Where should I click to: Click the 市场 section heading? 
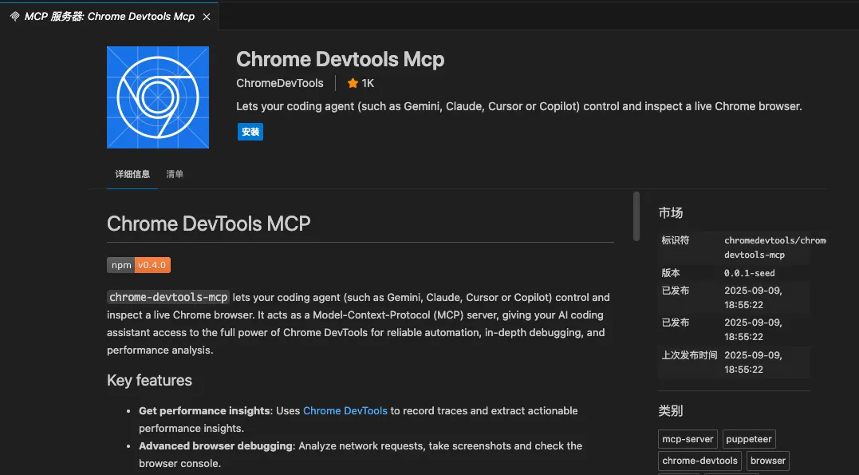point(671,213)
